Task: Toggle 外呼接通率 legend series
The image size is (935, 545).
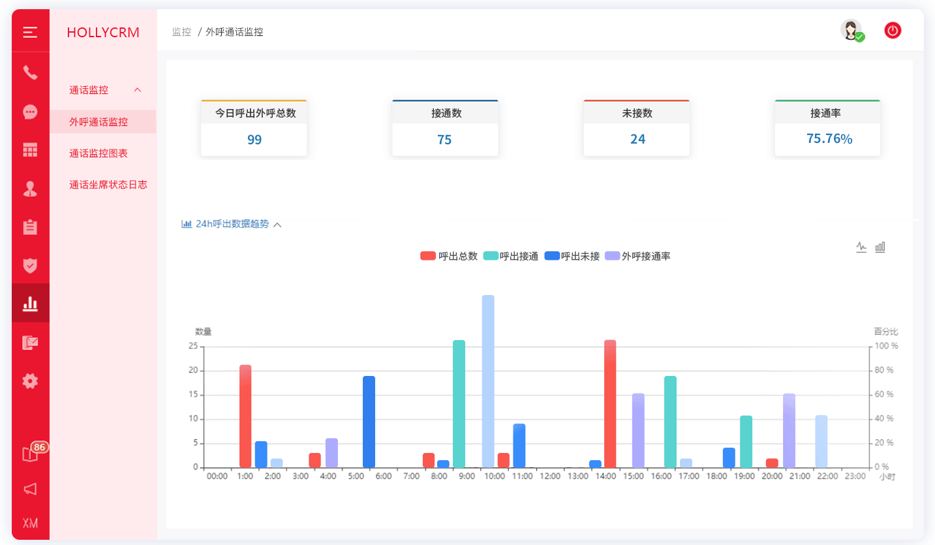Action: (x=637, y=257)
